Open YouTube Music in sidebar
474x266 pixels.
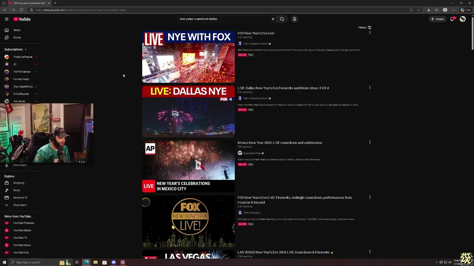tap(21, 245)
